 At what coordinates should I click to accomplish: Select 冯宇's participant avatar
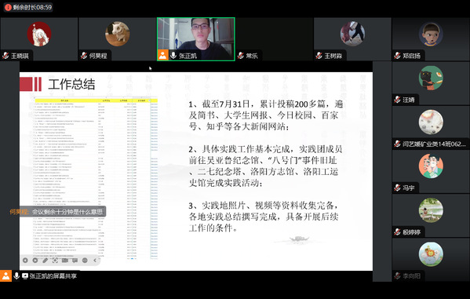[x=431, y=166]
